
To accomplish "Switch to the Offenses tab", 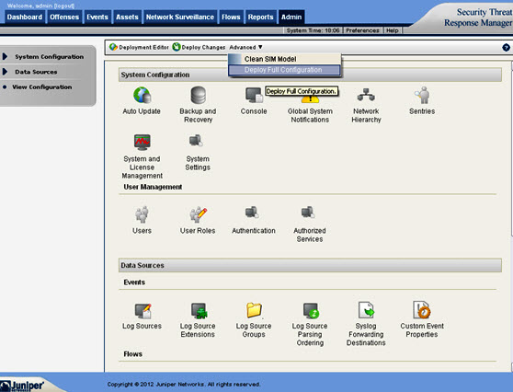I will [x=64, y=17].
